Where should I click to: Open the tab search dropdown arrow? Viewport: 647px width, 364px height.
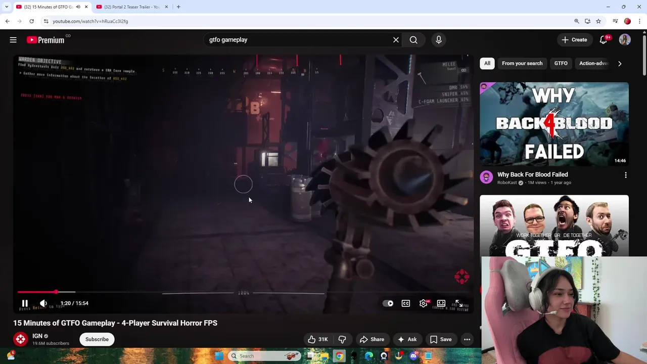[6, 7]
